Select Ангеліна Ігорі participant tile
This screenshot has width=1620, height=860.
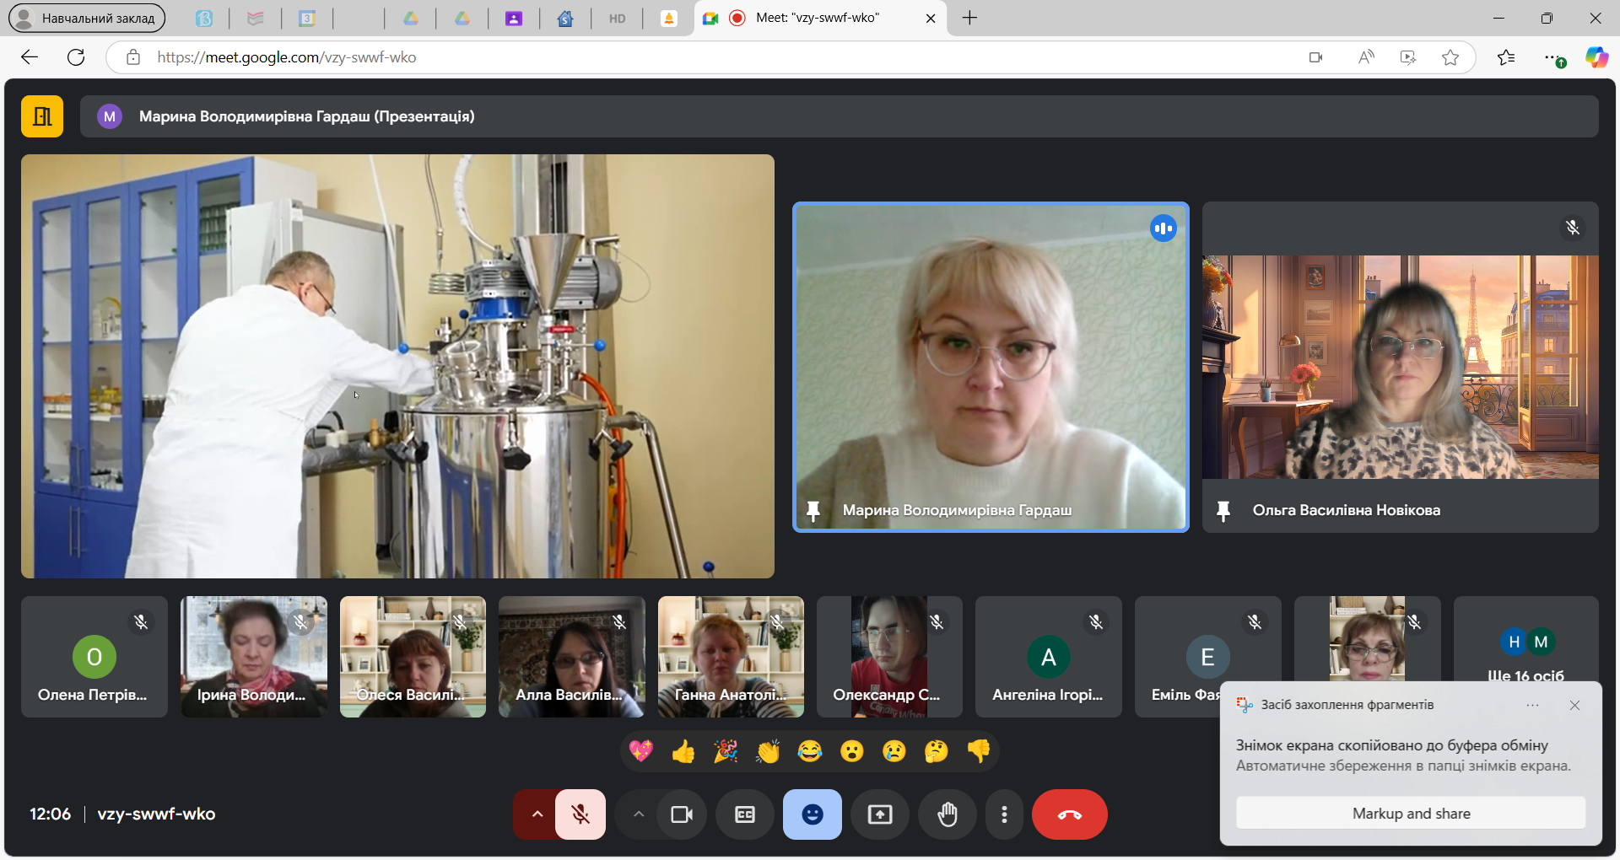point(1049,657)
